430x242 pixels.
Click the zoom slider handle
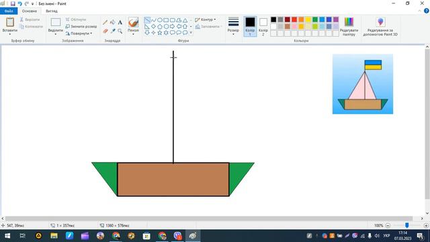[407, 225]
